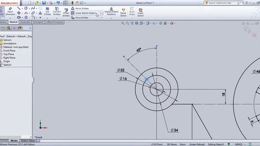Image resolution: width=260 pixels, height=146 pixels.
Task: Switch to the DimXpert tab
Action: 38,22
